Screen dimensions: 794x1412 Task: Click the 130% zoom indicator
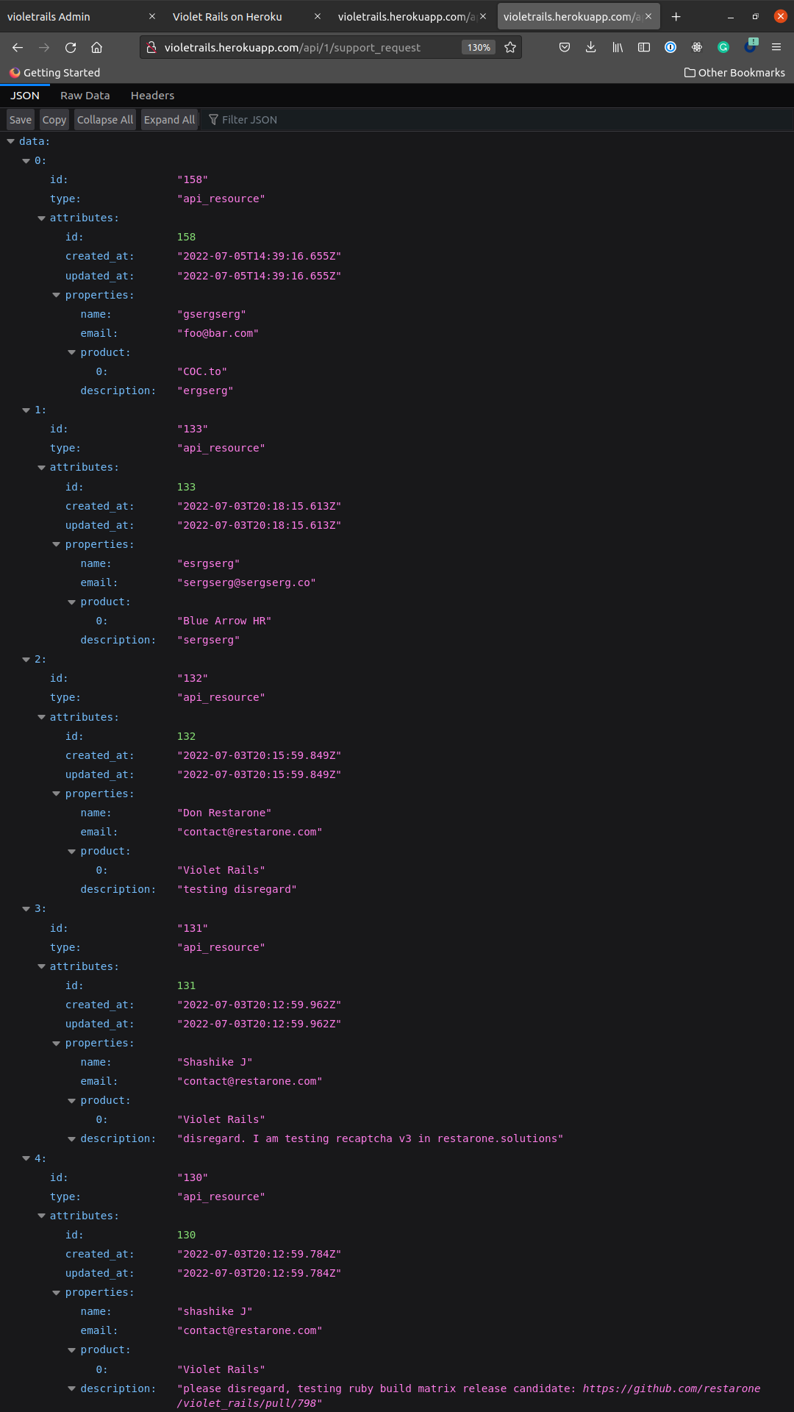coord(479,46)
